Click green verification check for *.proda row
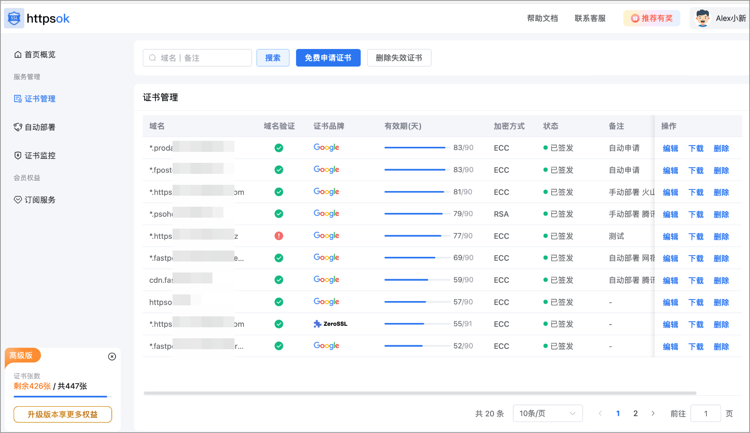Viewport: 750px width, 433px height. (x=279, y=148)
